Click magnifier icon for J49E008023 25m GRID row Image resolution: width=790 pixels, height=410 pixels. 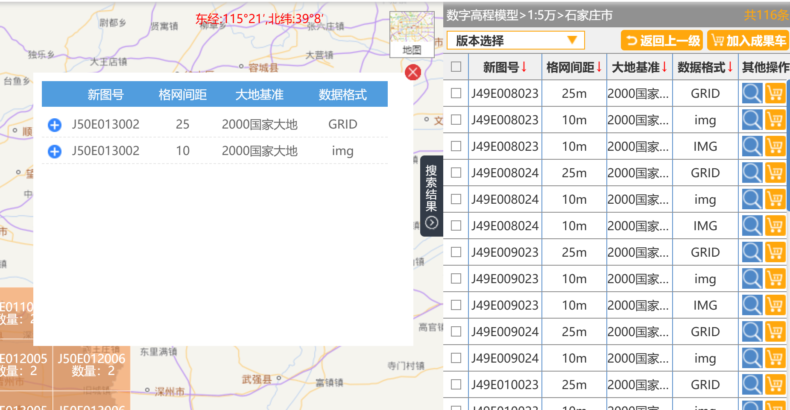tap(752, 93)
